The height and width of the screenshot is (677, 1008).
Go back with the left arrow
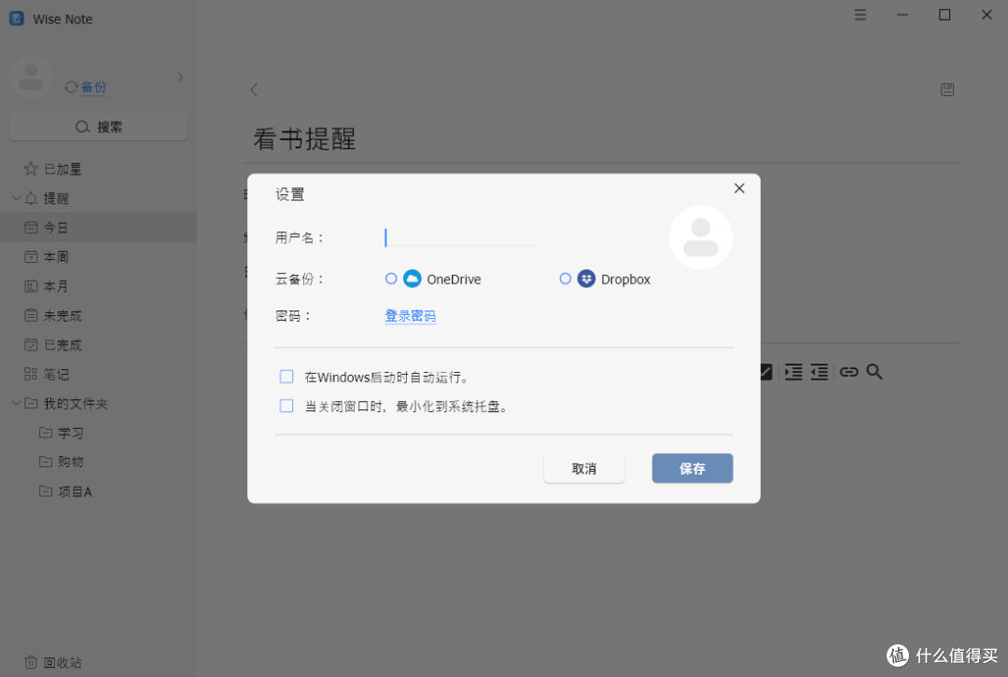click(254, 90)
